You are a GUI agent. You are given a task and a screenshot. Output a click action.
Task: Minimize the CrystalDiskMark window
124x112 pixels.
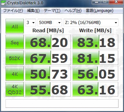point(97,2)
